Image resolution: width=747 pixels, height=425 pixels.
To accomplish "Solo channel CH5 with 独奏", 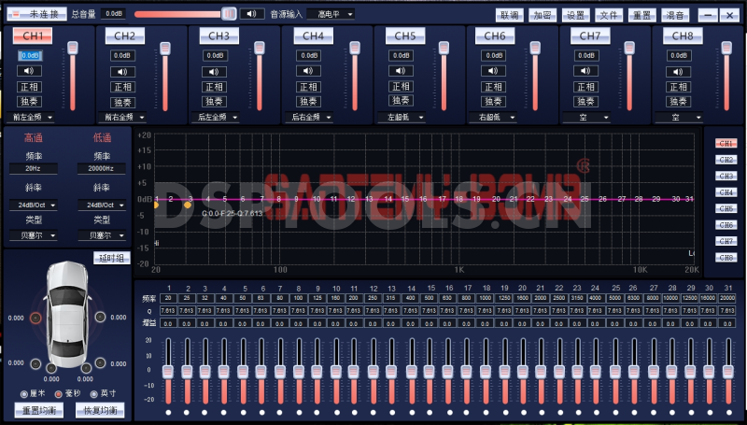I will tap(401, 101).
